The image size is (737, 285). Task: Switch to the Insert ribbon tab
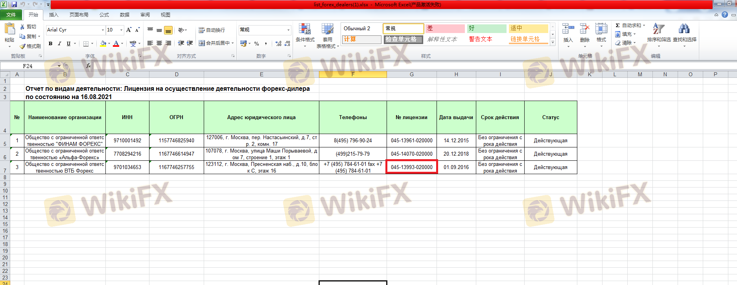[x=53, y=15]
